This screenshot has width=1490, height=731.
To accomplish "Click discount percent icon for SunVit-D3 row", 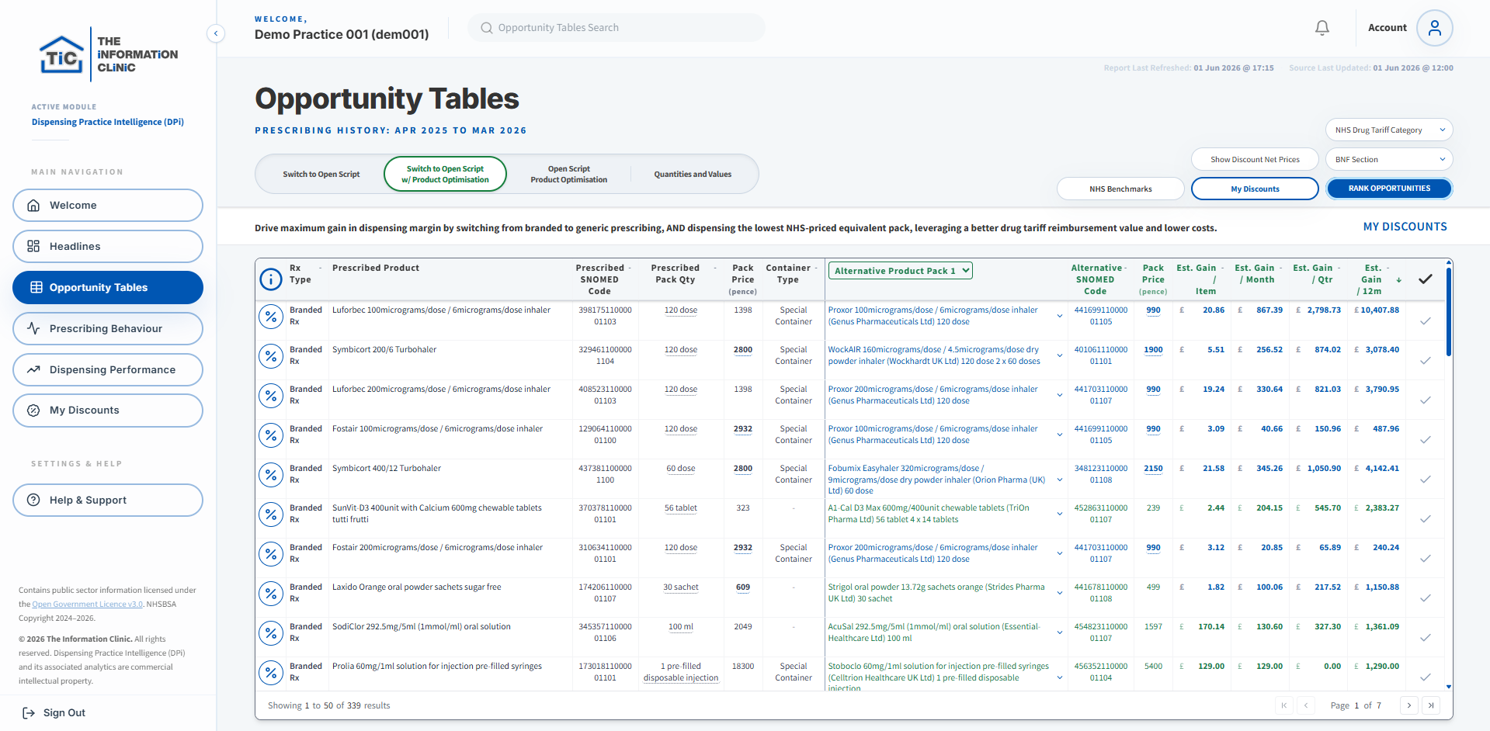I will tap(271, 514).
